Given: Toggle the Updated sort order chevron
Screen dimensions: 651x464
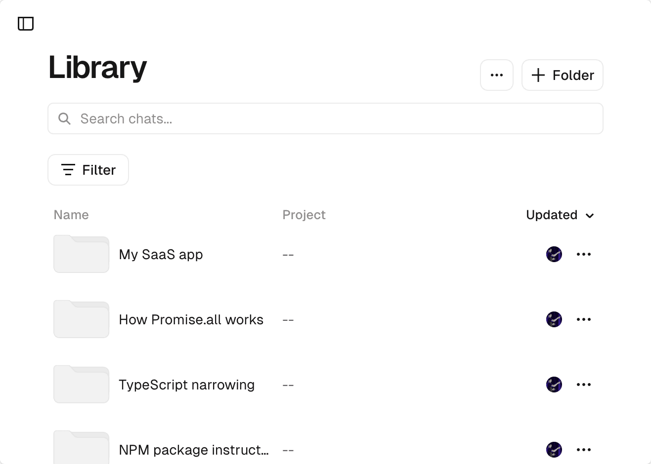Looking at the screenshot, I should point(590,216).
